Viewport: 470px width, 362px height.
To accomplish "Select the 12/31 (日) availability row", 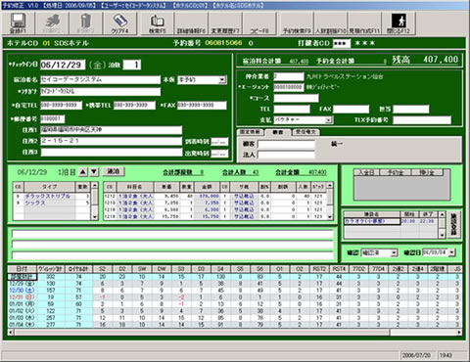I will [234, 297].
